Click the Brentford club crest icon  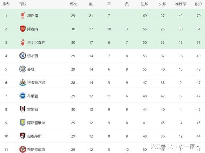point(23,149)
